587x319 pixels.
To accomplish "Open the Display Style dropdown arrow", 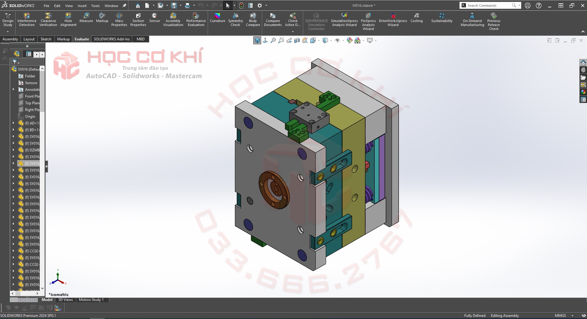I will (x=331, y=40).
